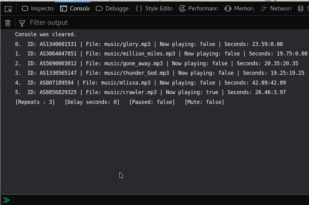This screenshot has height=205, width=309.
Task: Activate the element picker icon
Action: (x=8, y=9)
